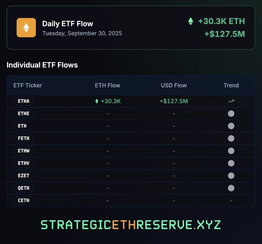Click the orange Ethereum logo icon
262x244 pixels.
click(26, 28)
